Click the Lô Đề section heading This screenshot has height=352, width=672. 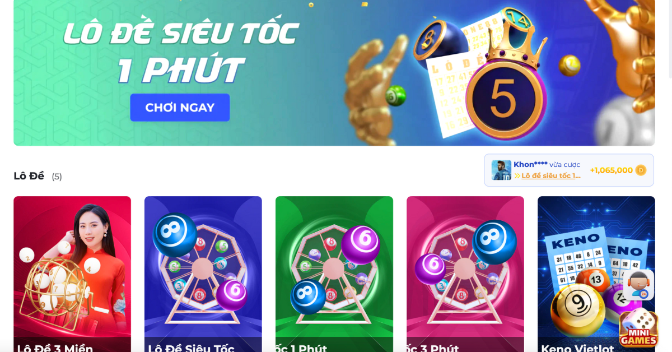tap(29, 176)
